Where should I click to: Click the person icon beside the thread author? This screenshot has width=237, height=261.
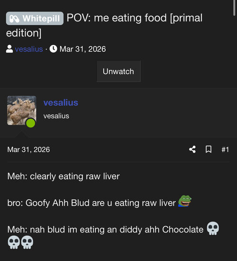[x=9, y=49]
